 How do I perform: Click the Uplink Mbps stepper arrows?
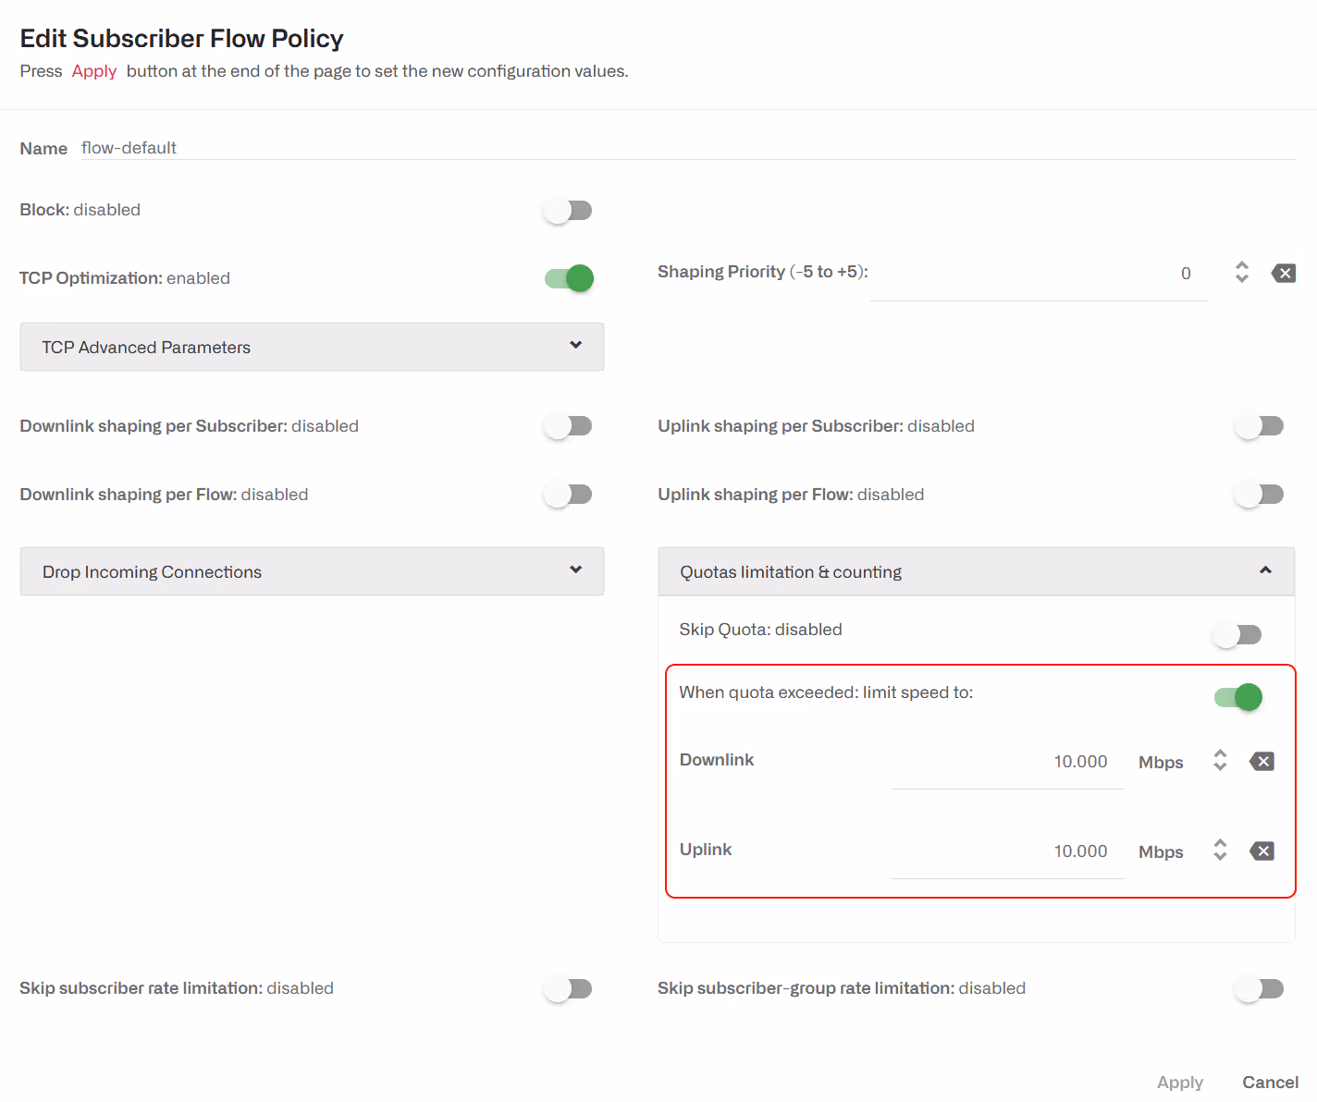click(1220, 850)
